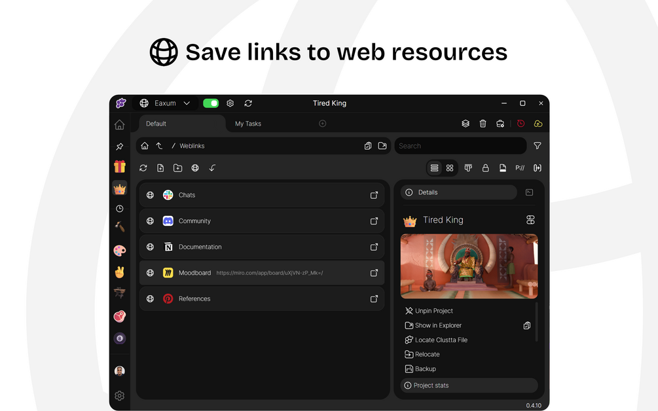
Task: Click the Tired King project thumbnail
Action: coord(469,266)
